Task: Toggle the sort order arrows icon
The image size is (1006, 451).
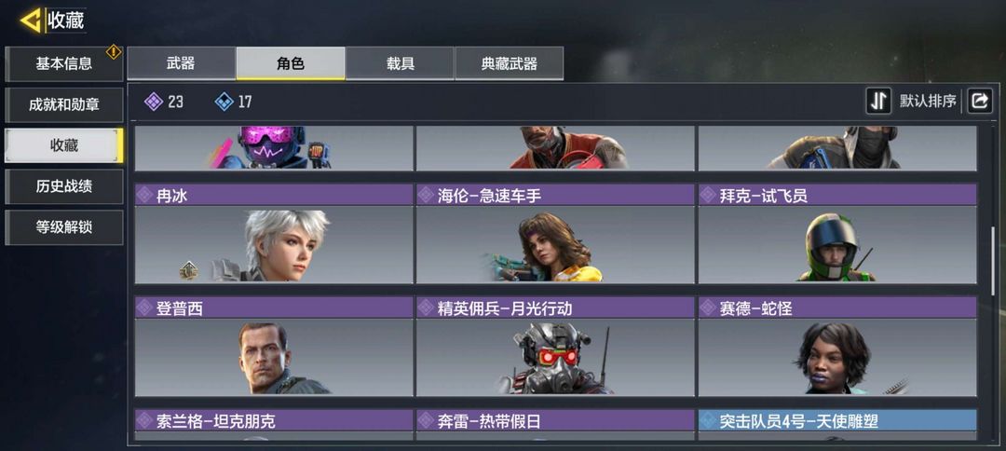Action: pyautogui.click(x=878, y=101)
